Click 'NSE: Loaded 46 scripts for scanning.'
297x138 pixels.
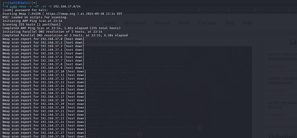pos(35,17)
